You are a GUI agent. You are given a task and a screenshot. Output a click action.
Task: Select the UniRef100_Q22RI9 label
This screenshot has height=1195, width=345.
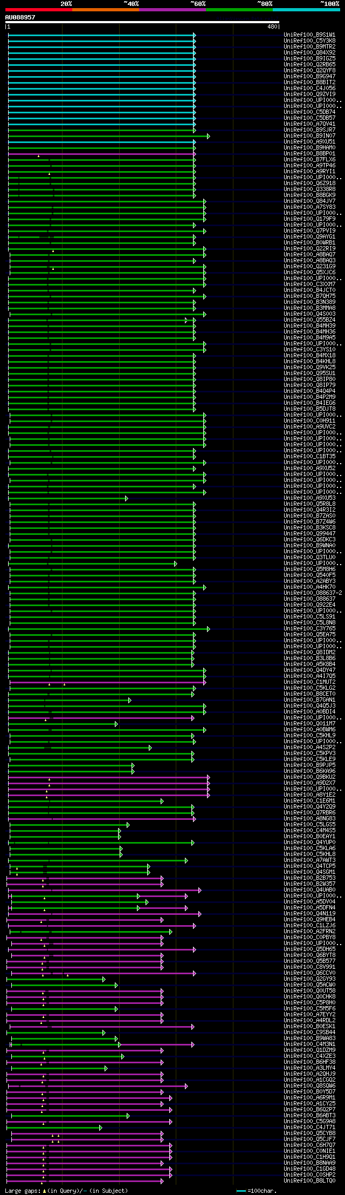309,249
